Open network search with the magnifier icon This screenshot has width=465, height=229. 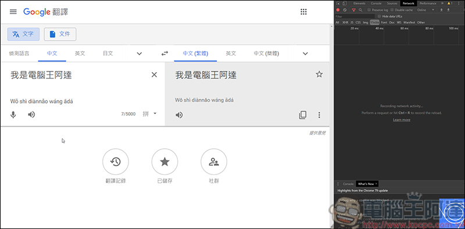(x=360, y=10)
